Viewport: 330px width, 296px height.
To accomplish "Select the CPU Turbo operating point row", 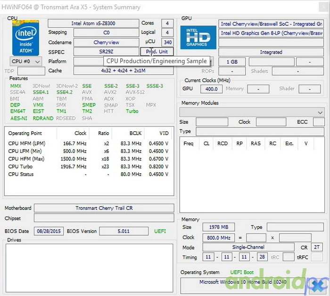I will click(x=89, y=167).
